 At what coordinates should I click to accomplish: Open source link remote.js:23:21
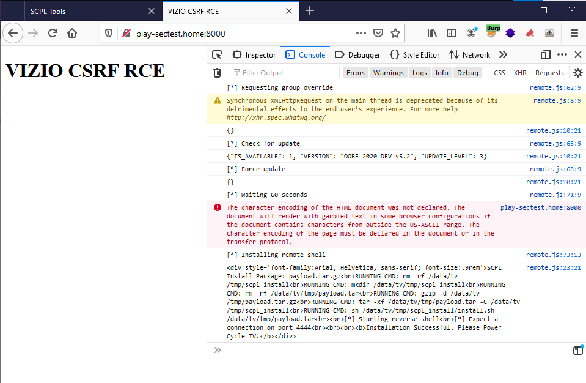[x=554, y=267]
